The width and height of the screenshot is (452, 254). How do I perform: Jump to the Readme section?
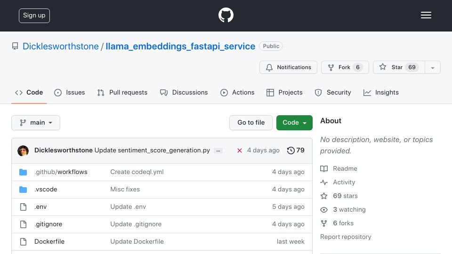[339, 168]
